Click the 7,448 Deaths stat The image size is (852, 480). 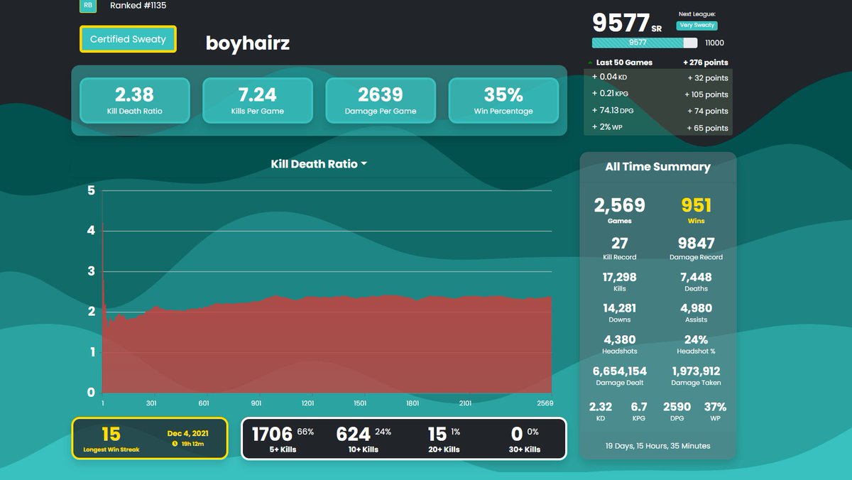click(697, 280)
